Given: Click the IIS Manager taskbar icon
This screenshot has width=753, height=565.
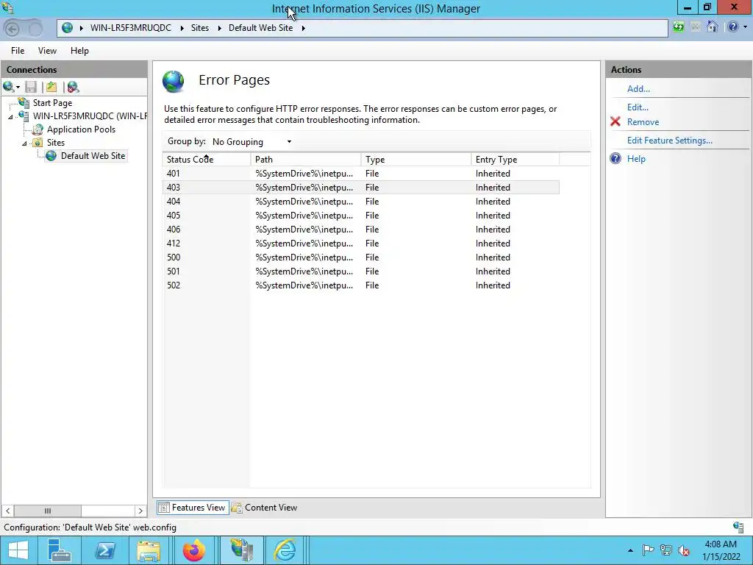Looking at the screenshot, I should click(x=241, y=550).
